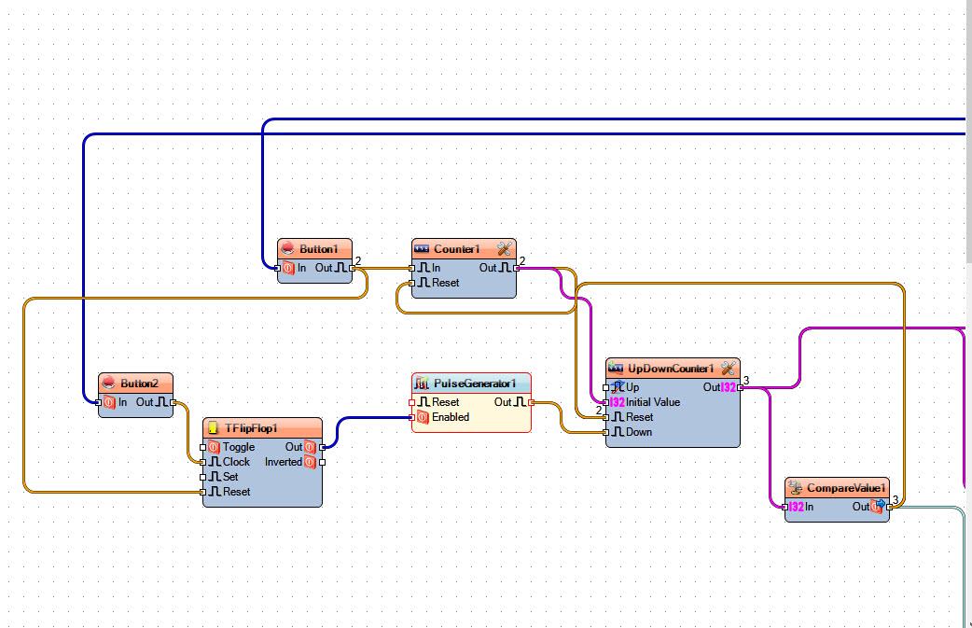972x628 pixels.
Task: Click the yellow icon on TFlipFlop1 header
Action: point(213,427)
